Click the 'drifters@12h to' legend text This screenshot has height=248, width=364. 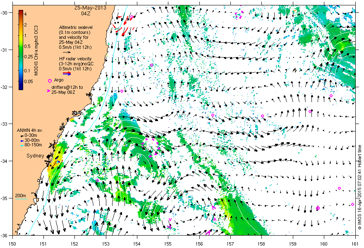point(67,88)
